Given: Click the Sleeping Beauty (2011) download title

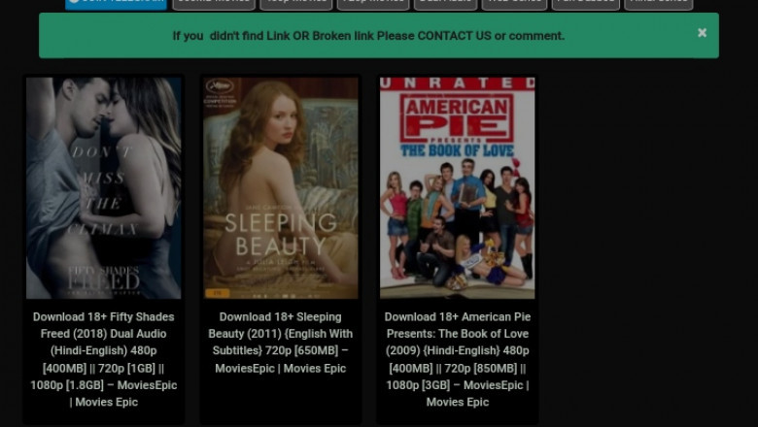Looking at the screenshot, I should tap(281, 343).
